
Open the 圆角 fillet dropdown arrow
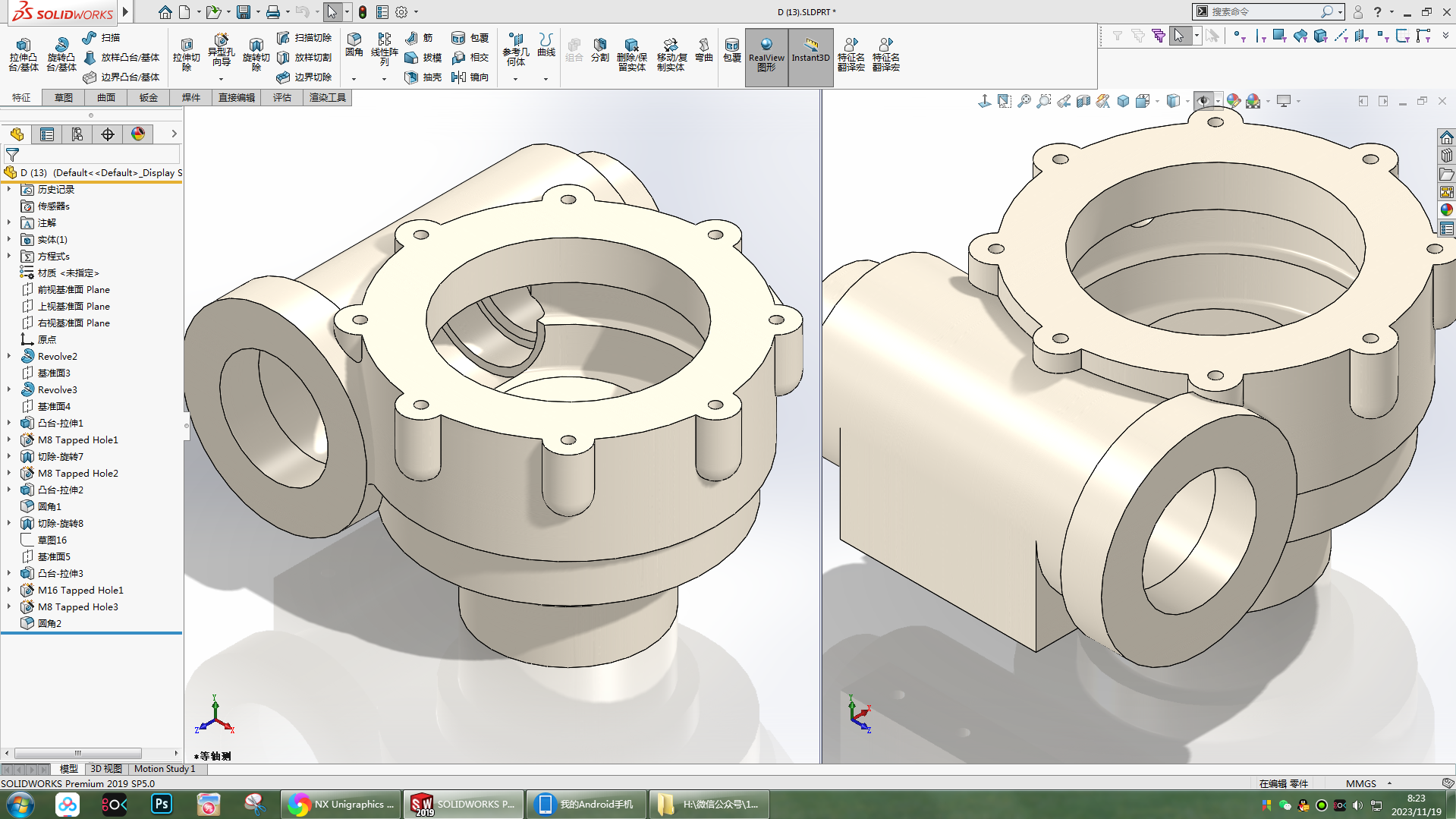click(354, 79)
